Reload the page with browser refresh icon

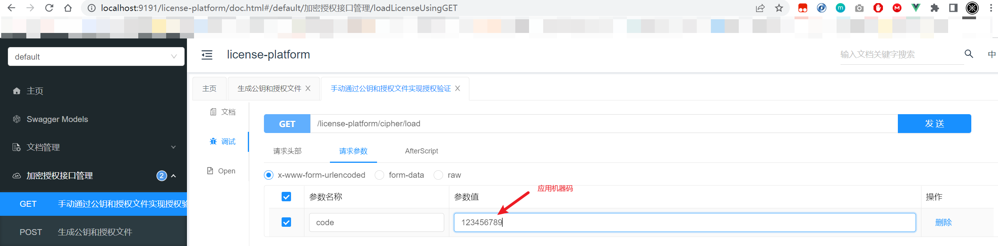49,8
